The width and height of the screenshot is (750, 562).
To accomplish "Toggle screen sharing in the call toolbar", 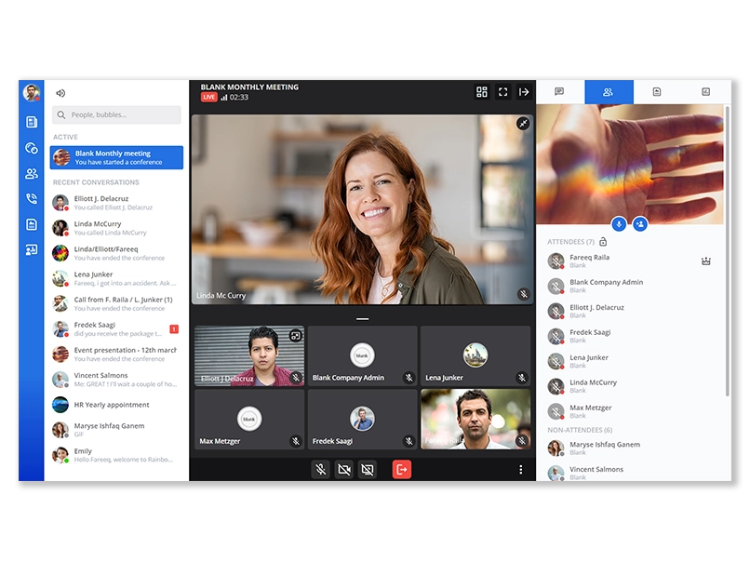I will pos(367,470).
